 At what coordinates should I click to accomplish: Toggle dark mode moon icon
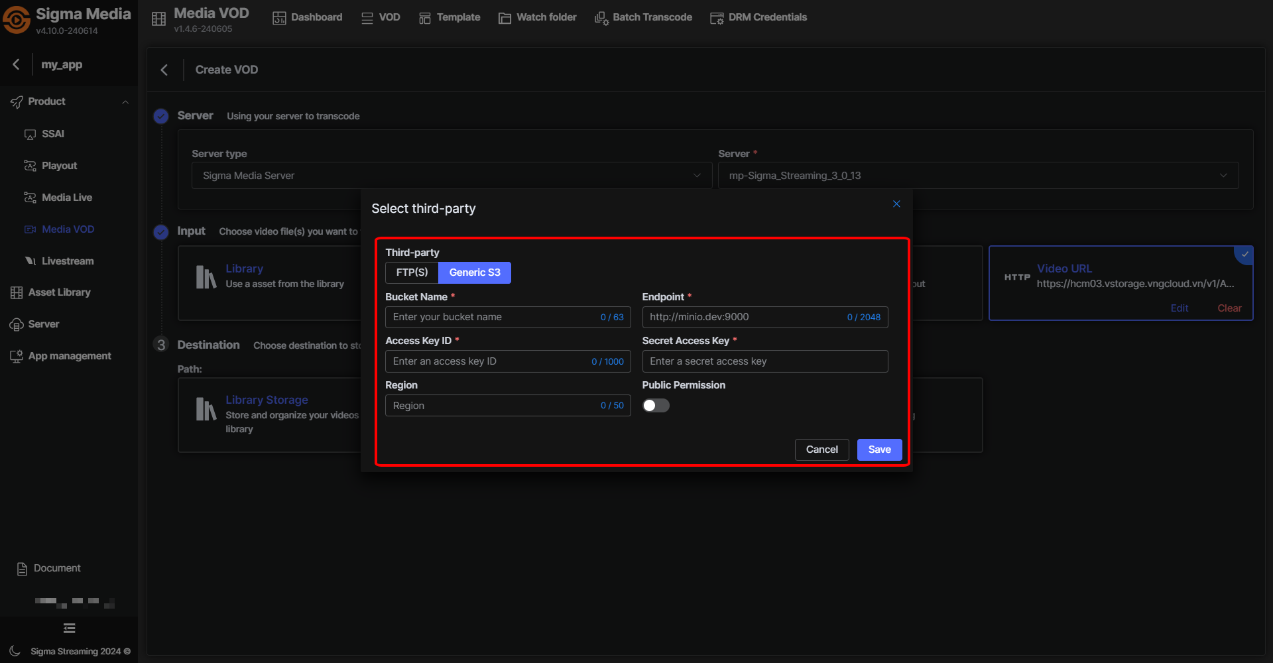15,651
